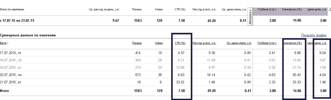Click the 33.33 CTR value cell
The image size is (331, 100).
click(x=180, y=82)
